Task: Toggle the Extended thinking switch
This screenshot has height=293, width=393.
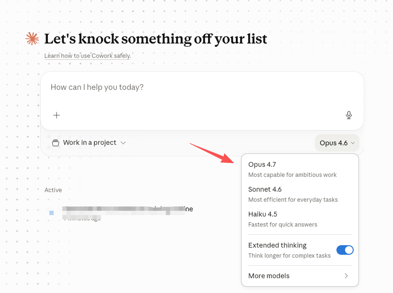Action: (x=345, y=250)
